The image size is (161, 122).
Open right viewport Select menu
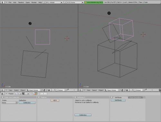94,90
